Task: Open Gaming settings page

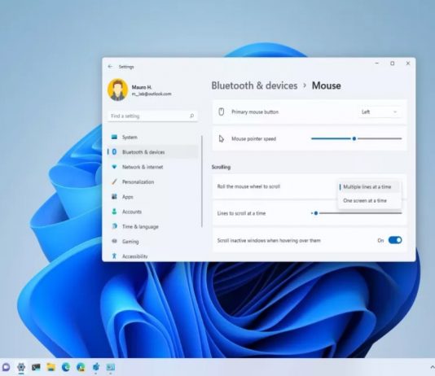Action: [x=152, y=242]
